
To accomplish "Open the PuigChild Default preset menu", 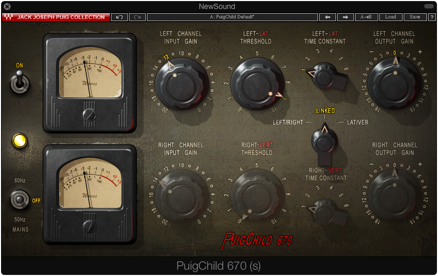I will (232, 17).
